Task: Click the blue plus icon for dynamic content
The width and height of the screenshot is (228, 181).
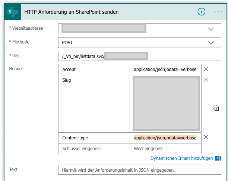Action: 218,158
